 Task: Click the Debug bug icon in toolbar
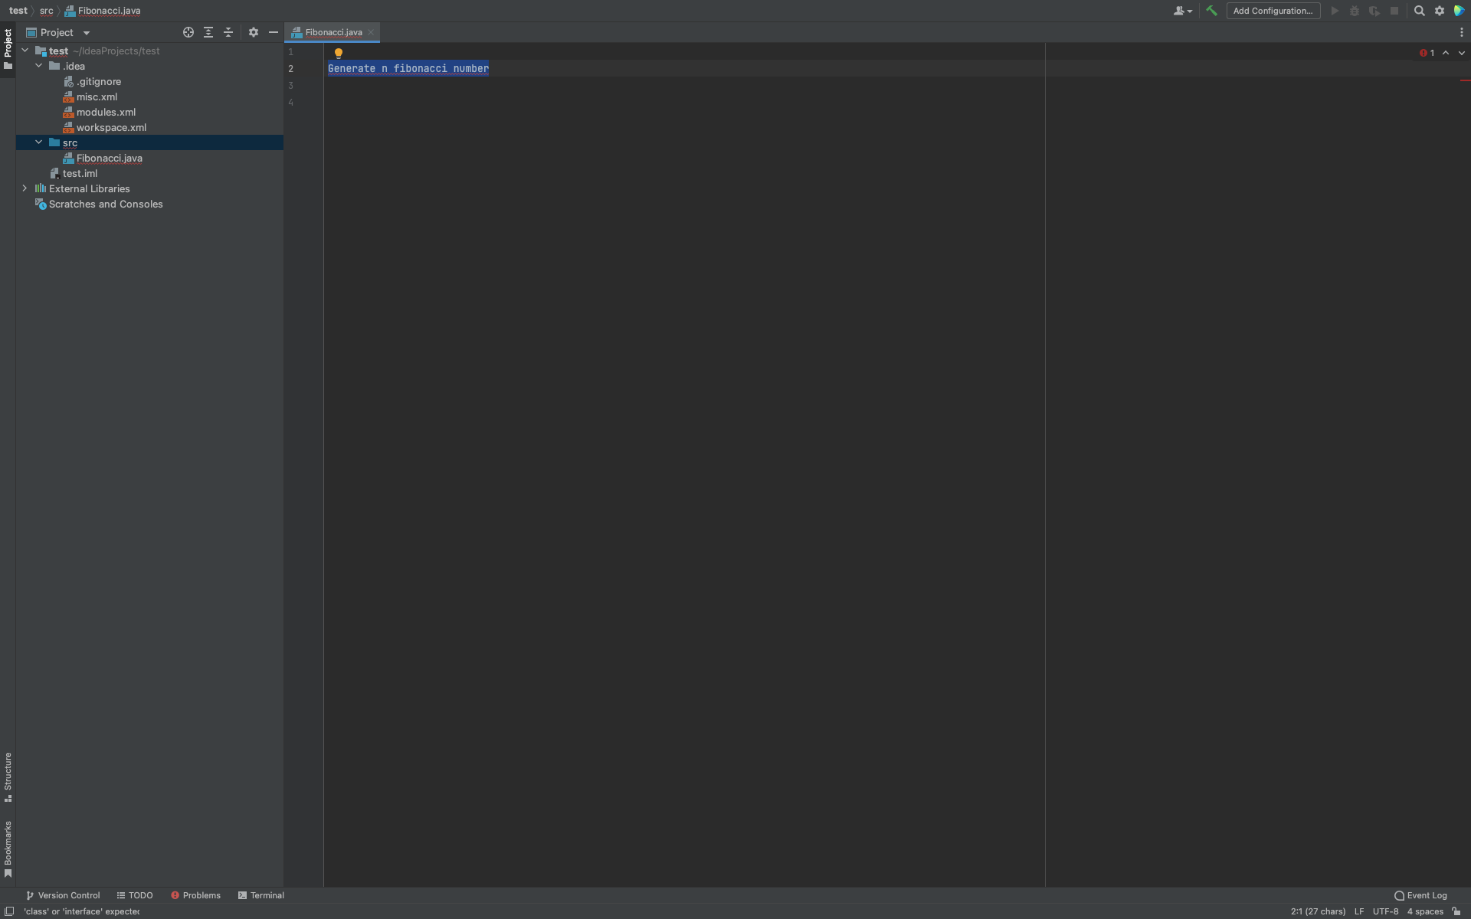point(1355,11)
